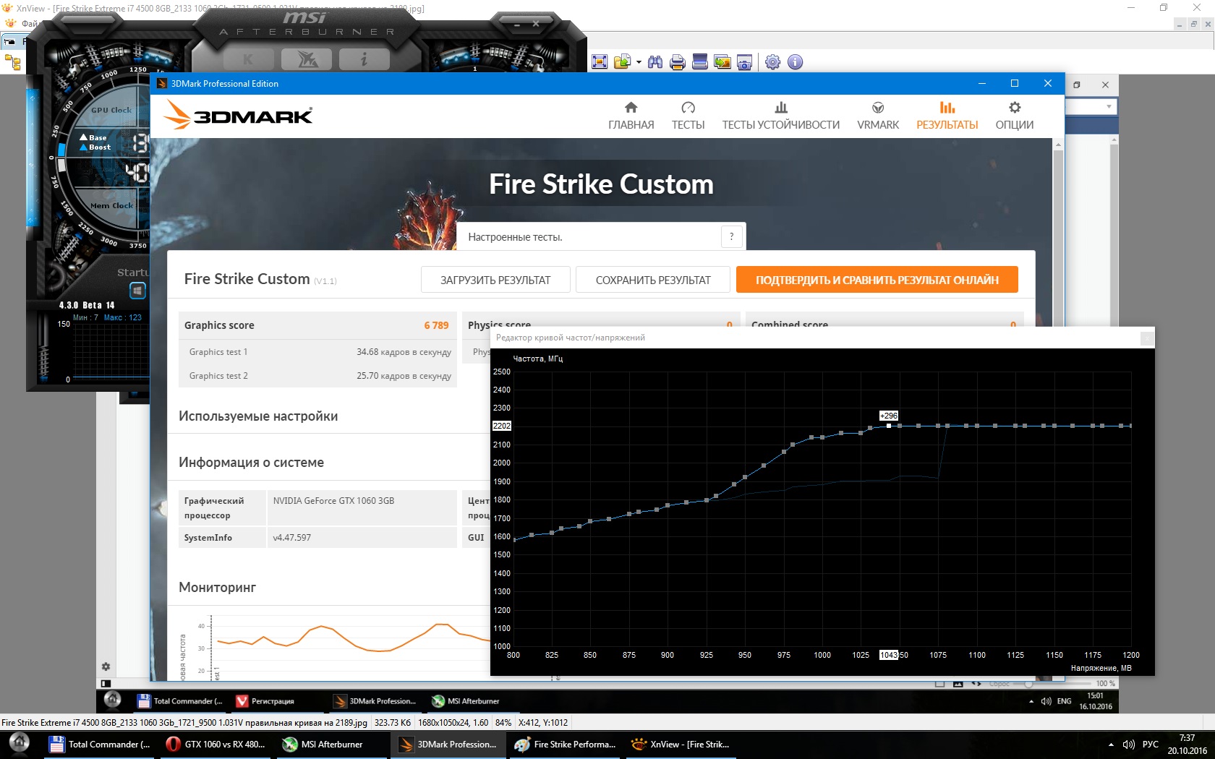This screenshot has width=1215, height=759.
Task: Click Используемые настройки section header
Action: coord(258,416)
